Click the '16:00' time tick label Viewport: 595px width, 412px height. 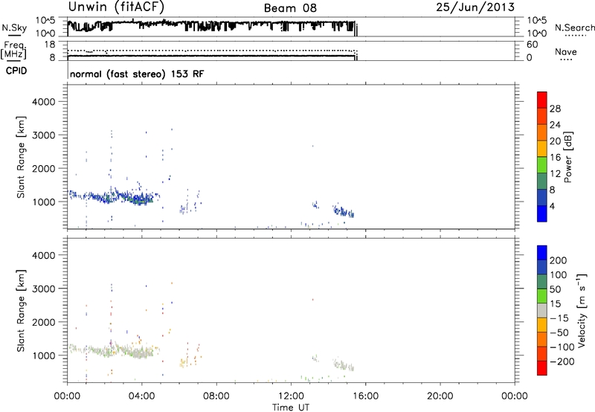tap(365, 396)
